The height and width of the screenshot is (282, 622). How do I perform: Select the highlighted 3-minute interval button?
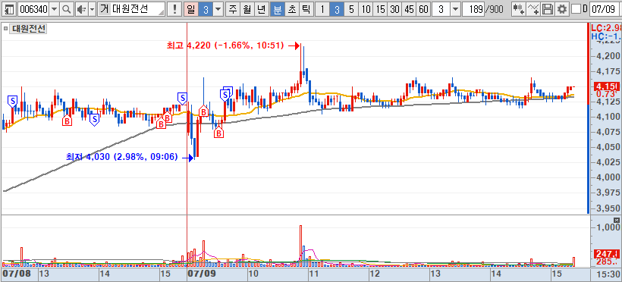[x=337, y=9]
